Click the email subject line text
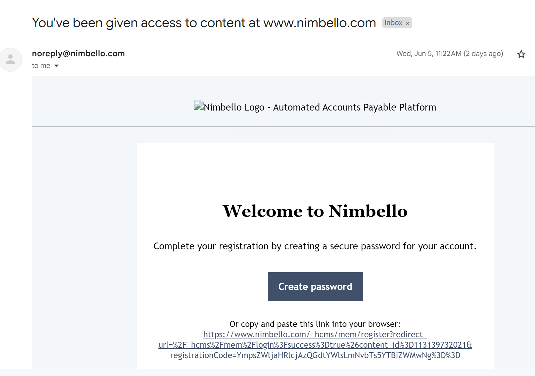Viewport: 535px width, 376px height. coord(204,23)
